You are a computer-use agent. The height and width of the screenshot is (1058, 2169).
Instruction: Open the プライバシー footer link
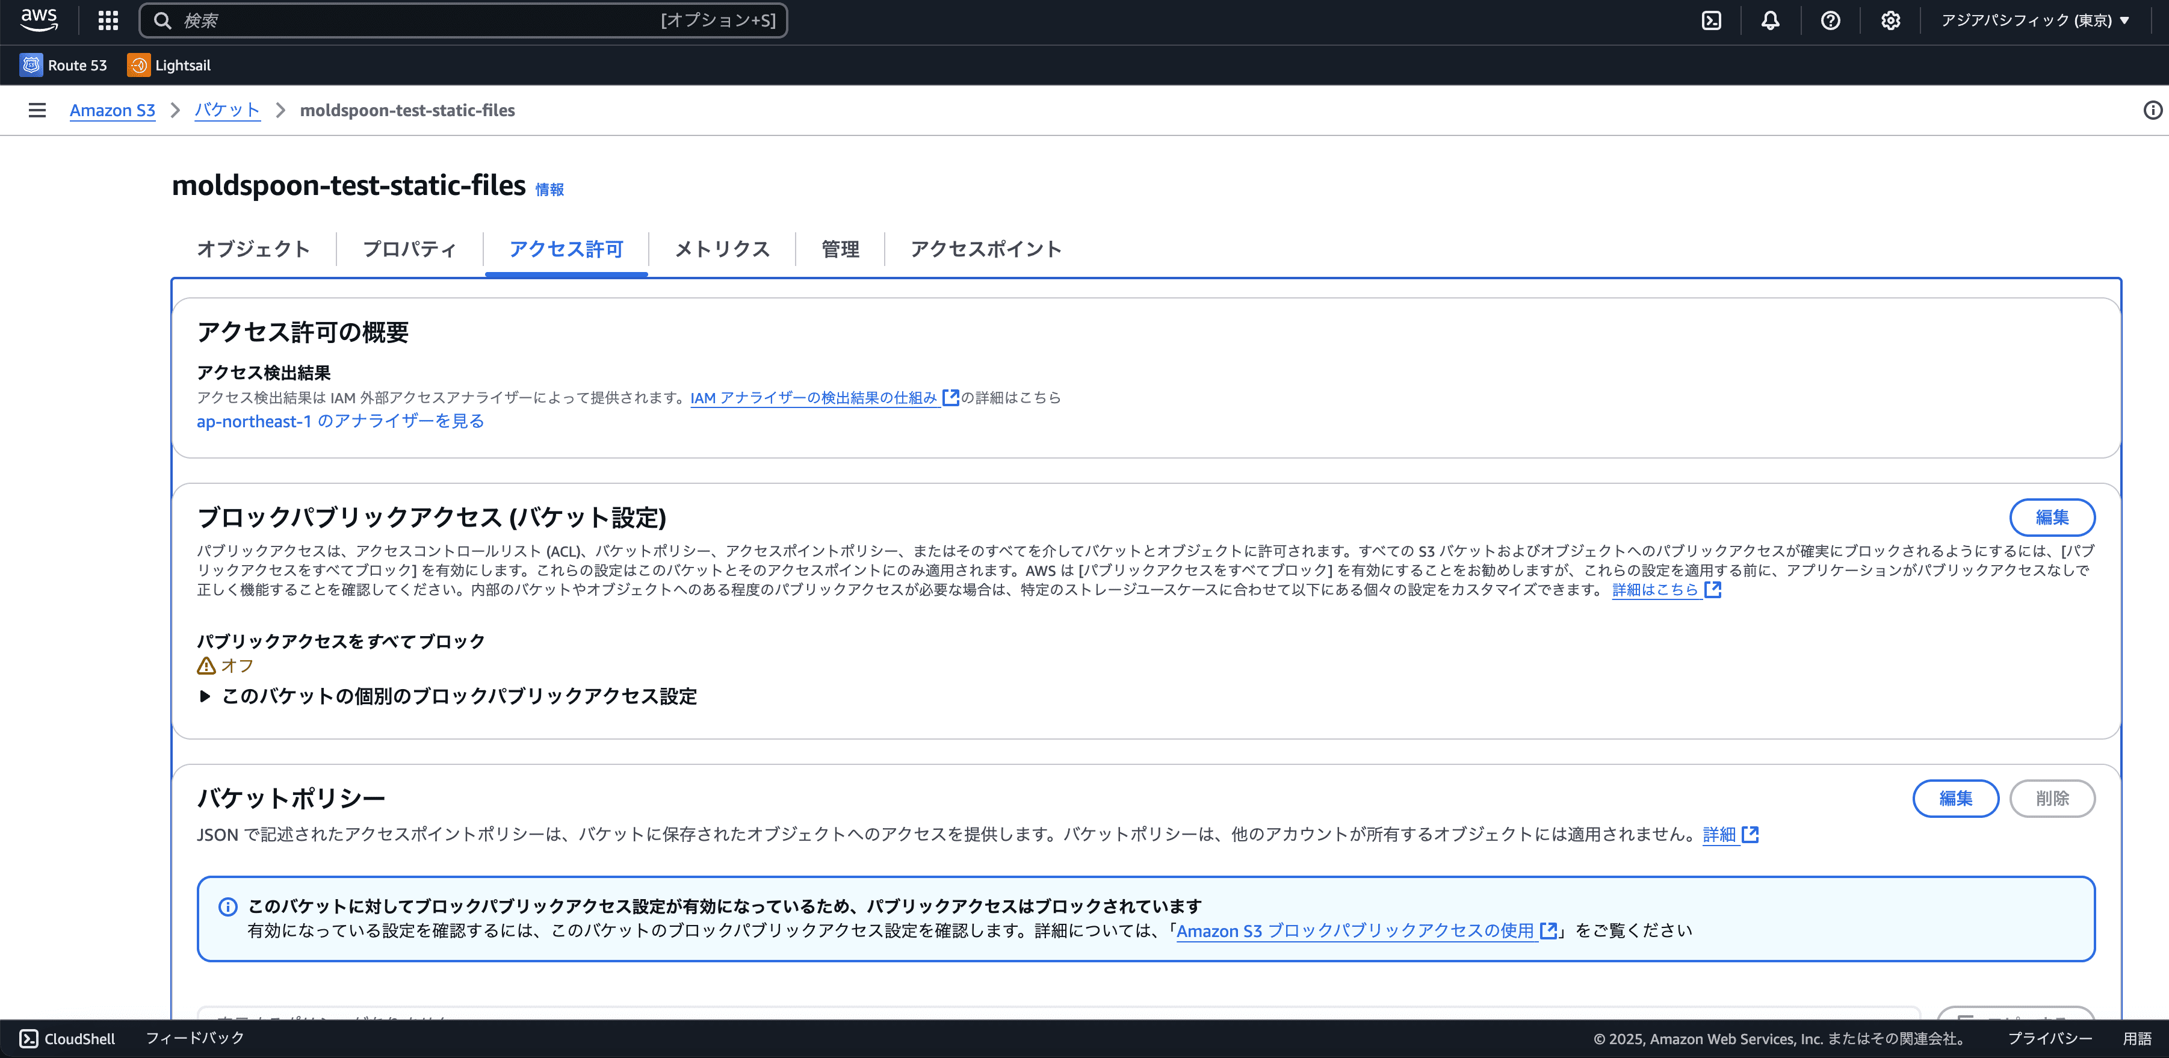[x=2050, y=1039]
